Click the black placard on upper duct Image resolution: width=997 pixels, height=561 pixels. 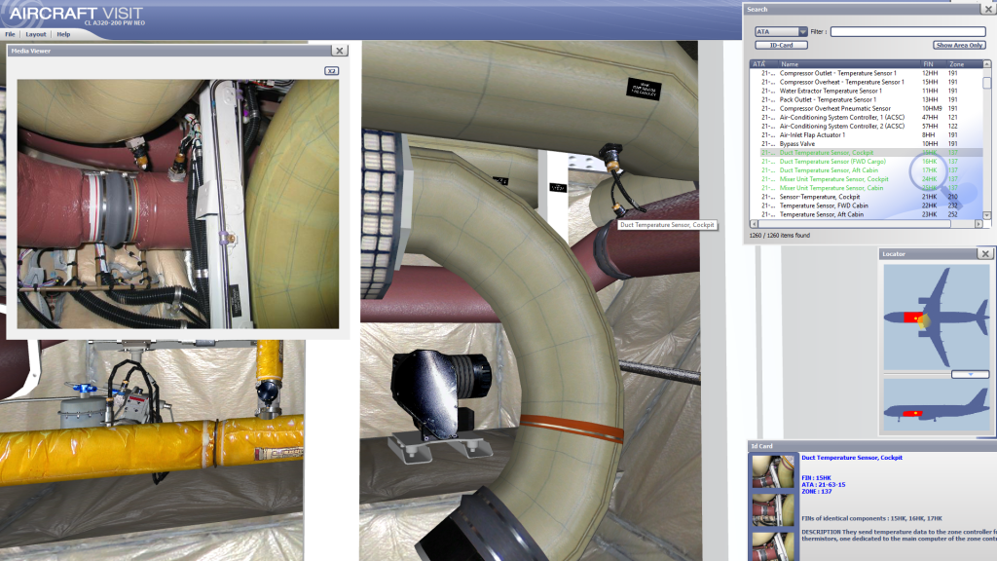click(x=644, y=89)
